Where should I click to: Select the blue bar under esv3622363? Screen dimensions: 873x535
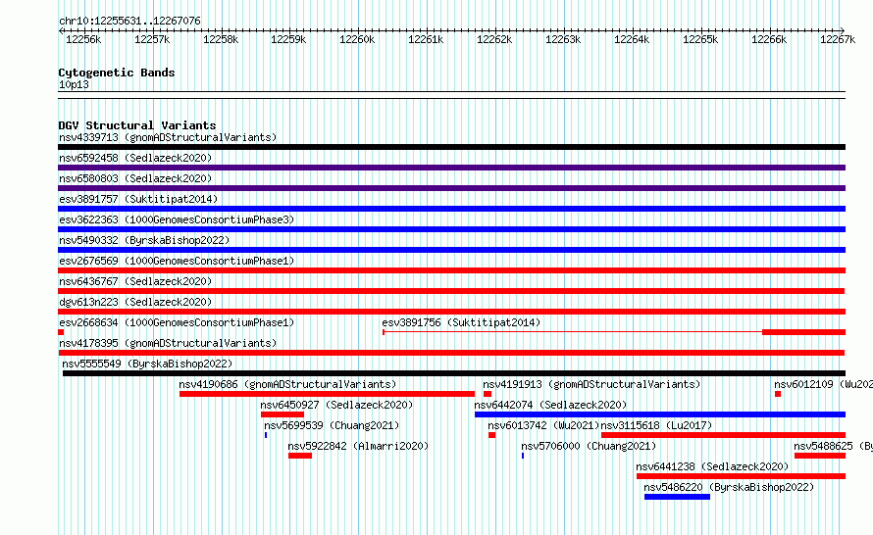(451, 229)
